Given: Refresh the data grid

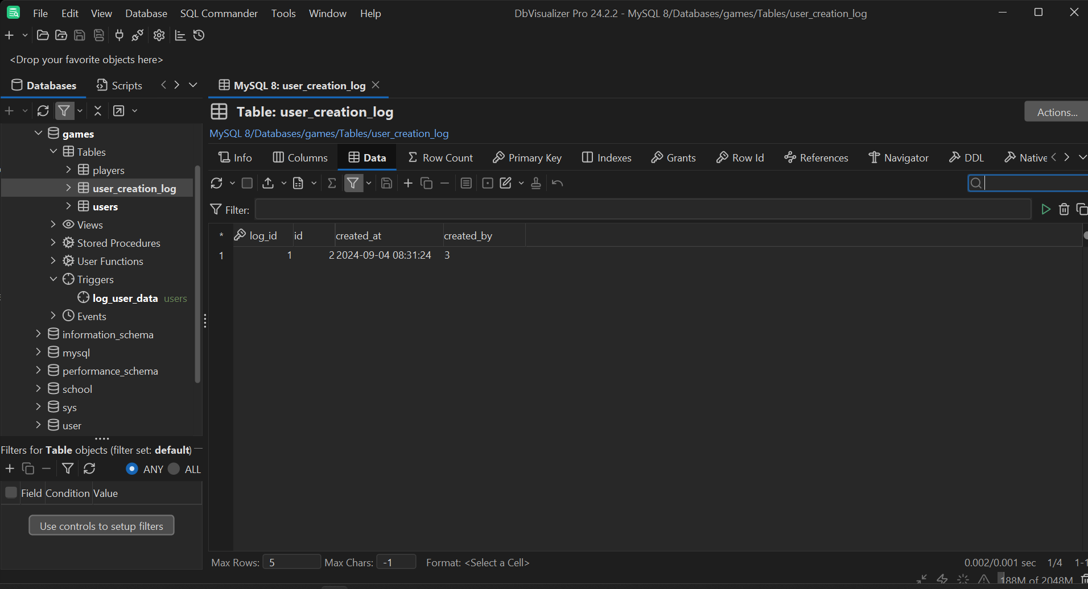Looking at the screenshot, I should click(x=217, y=182).
